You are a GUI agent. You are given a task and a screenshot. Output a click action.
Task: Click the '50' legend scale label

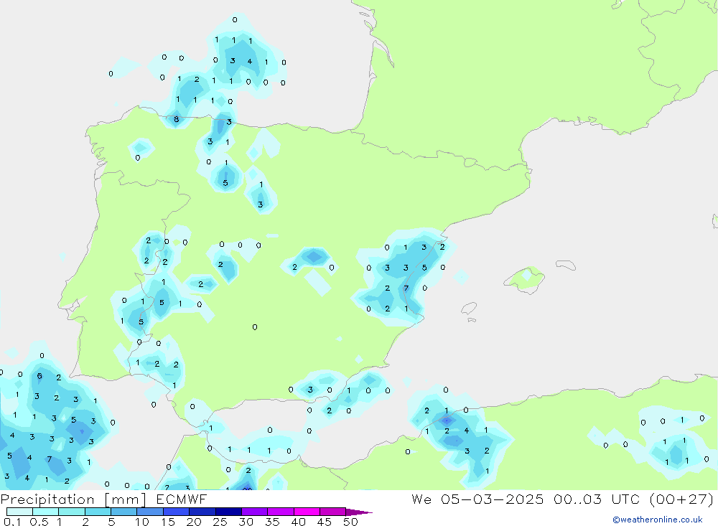coord(351,522)
